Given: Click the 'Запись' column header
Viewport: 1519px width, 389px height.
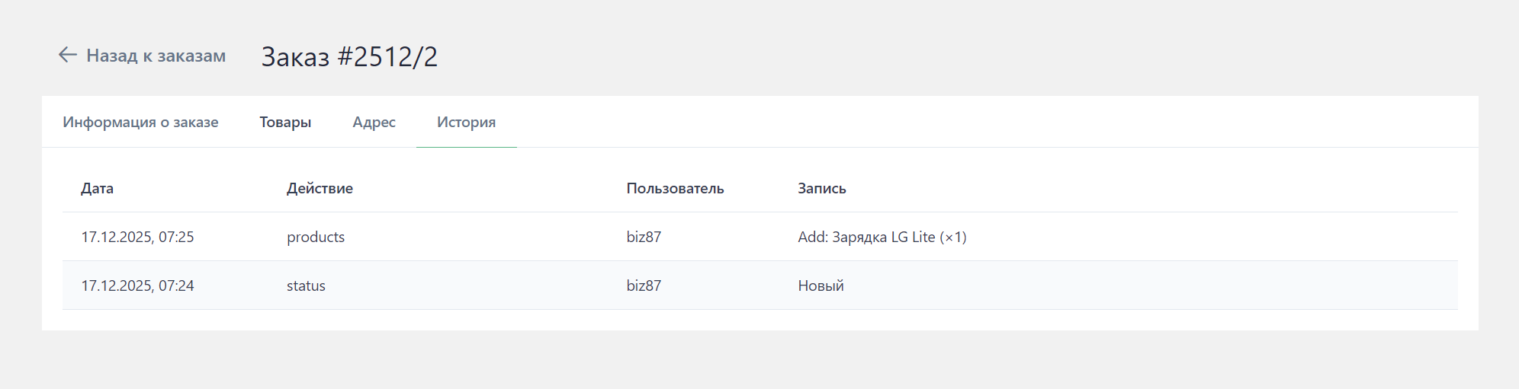Looking at the screenshot, I should 821,188.
